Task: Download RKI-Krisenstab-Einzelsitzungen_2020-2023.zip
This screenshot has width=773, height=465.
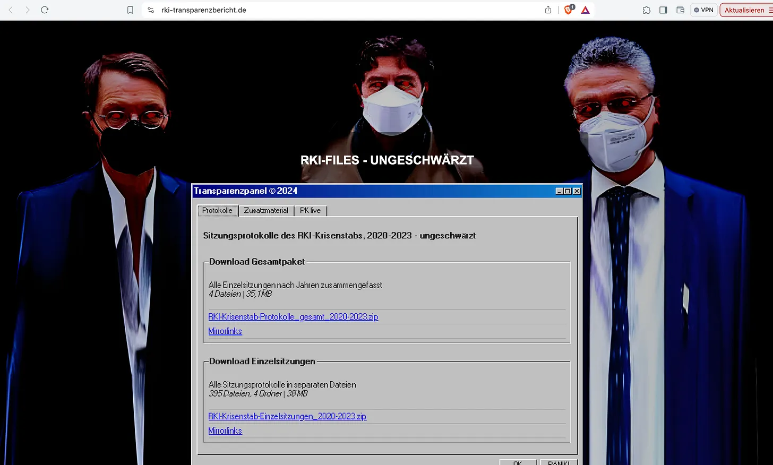Action: [287, 417]
